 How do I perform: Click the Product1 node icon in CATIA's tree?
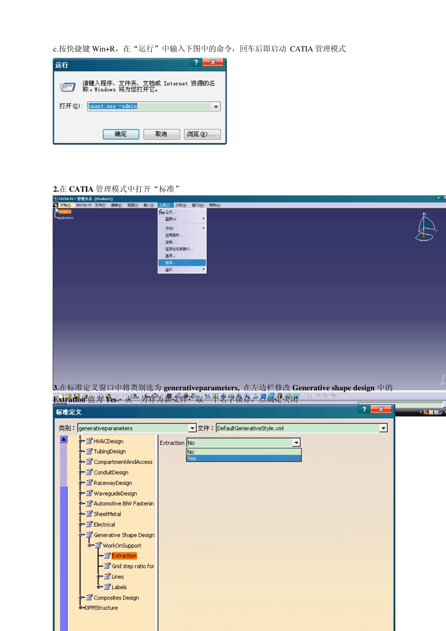coord(56,212)
